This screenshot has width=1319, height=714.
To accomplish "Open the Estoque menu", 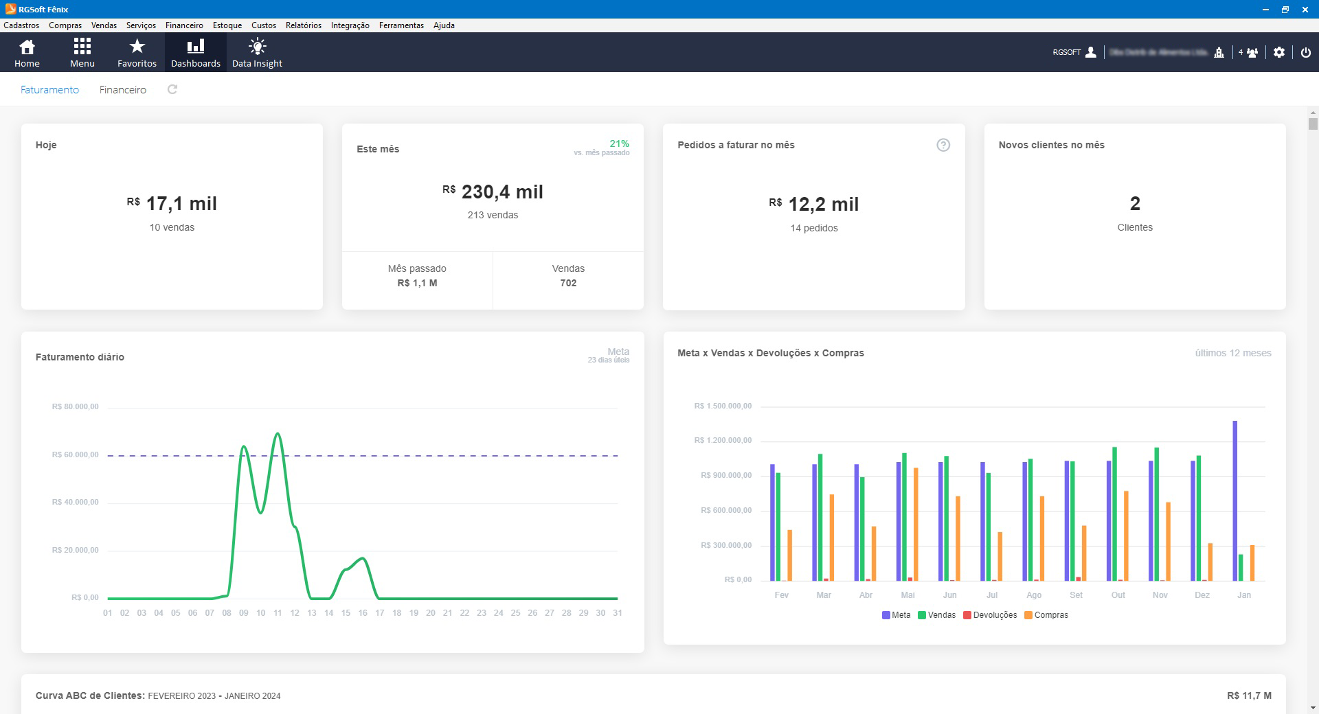I will click(227, 25).
